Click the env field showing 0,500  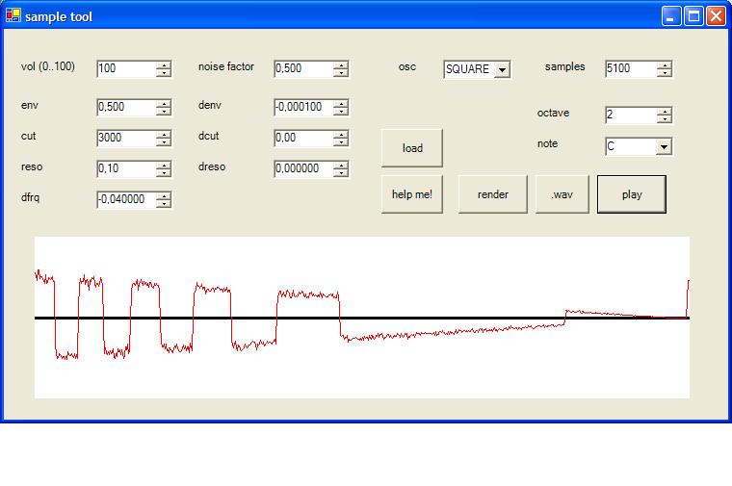point(126,107)
